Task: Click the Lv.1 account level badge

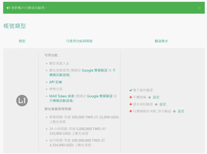Action: point(22,101)
